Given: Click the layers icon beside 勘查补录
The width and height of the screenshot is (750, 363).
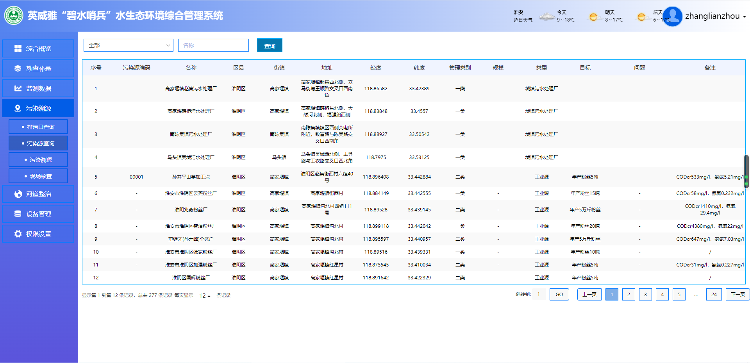Looking at the screenshot, I should 18,68.
